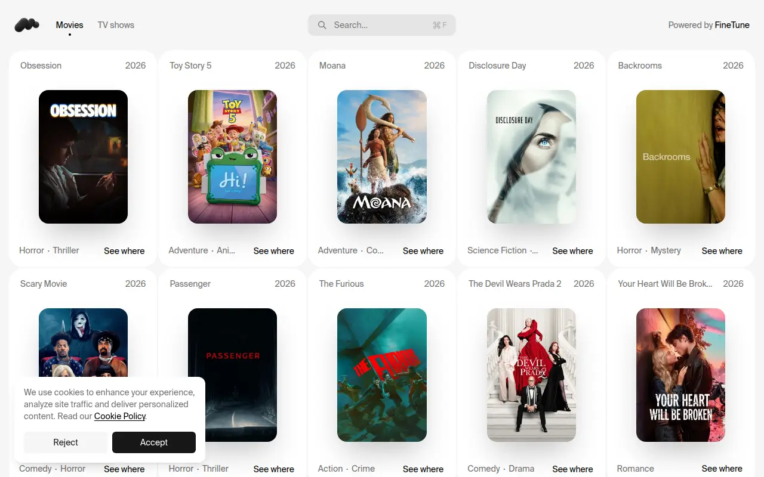Open The Devil Wears Prada 2 poster
This screenshot has width=764, height=477.
(x=531, y=375)
